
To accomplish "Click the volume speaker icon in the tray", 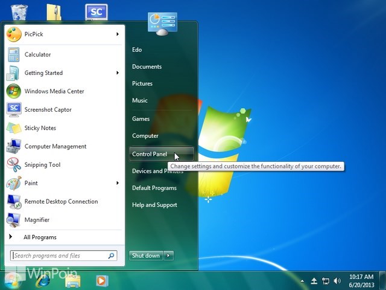I will pyautogui.click(x=337, y=280).
